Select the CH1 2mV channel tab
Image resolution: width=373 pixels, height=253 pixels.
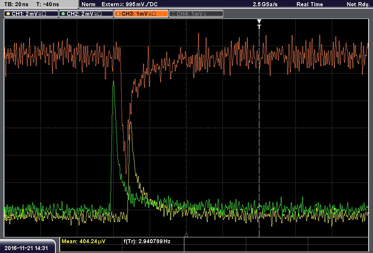(31, 14)
